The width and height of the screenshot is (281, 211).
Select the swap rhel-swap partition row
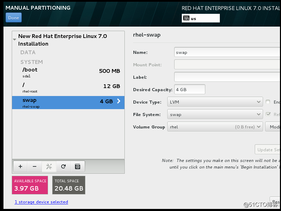[68, 103]
